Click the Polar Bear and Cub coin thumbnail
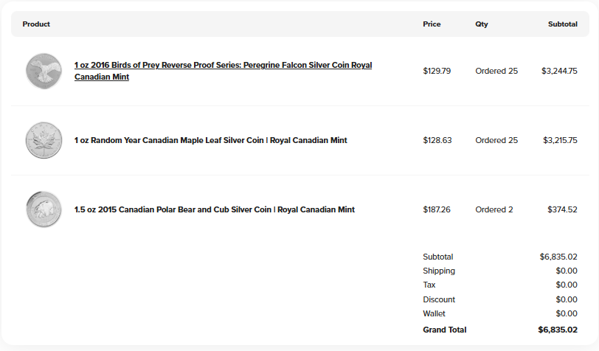 click(44, 209)
